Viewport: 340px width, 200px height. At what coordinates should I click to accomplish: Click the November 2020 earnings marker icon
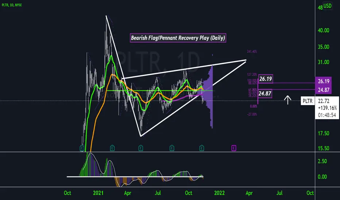click(x=82, y=148)
